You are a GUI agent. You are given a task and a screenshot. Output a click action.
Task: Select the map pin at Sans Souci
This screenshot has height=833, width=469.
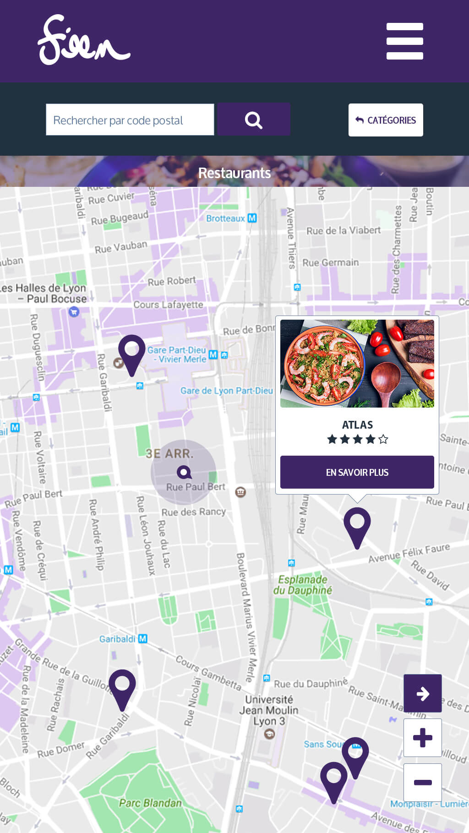click(355, 757)
